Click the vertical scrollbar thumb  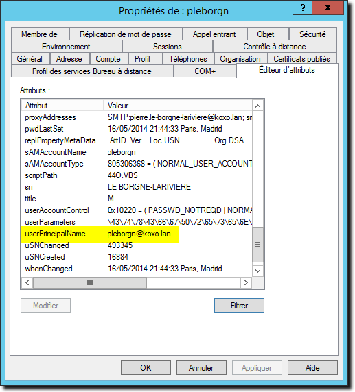(x=257, y=245)
